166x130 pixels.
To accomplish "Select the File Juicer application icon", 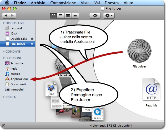I will (139, 51).
